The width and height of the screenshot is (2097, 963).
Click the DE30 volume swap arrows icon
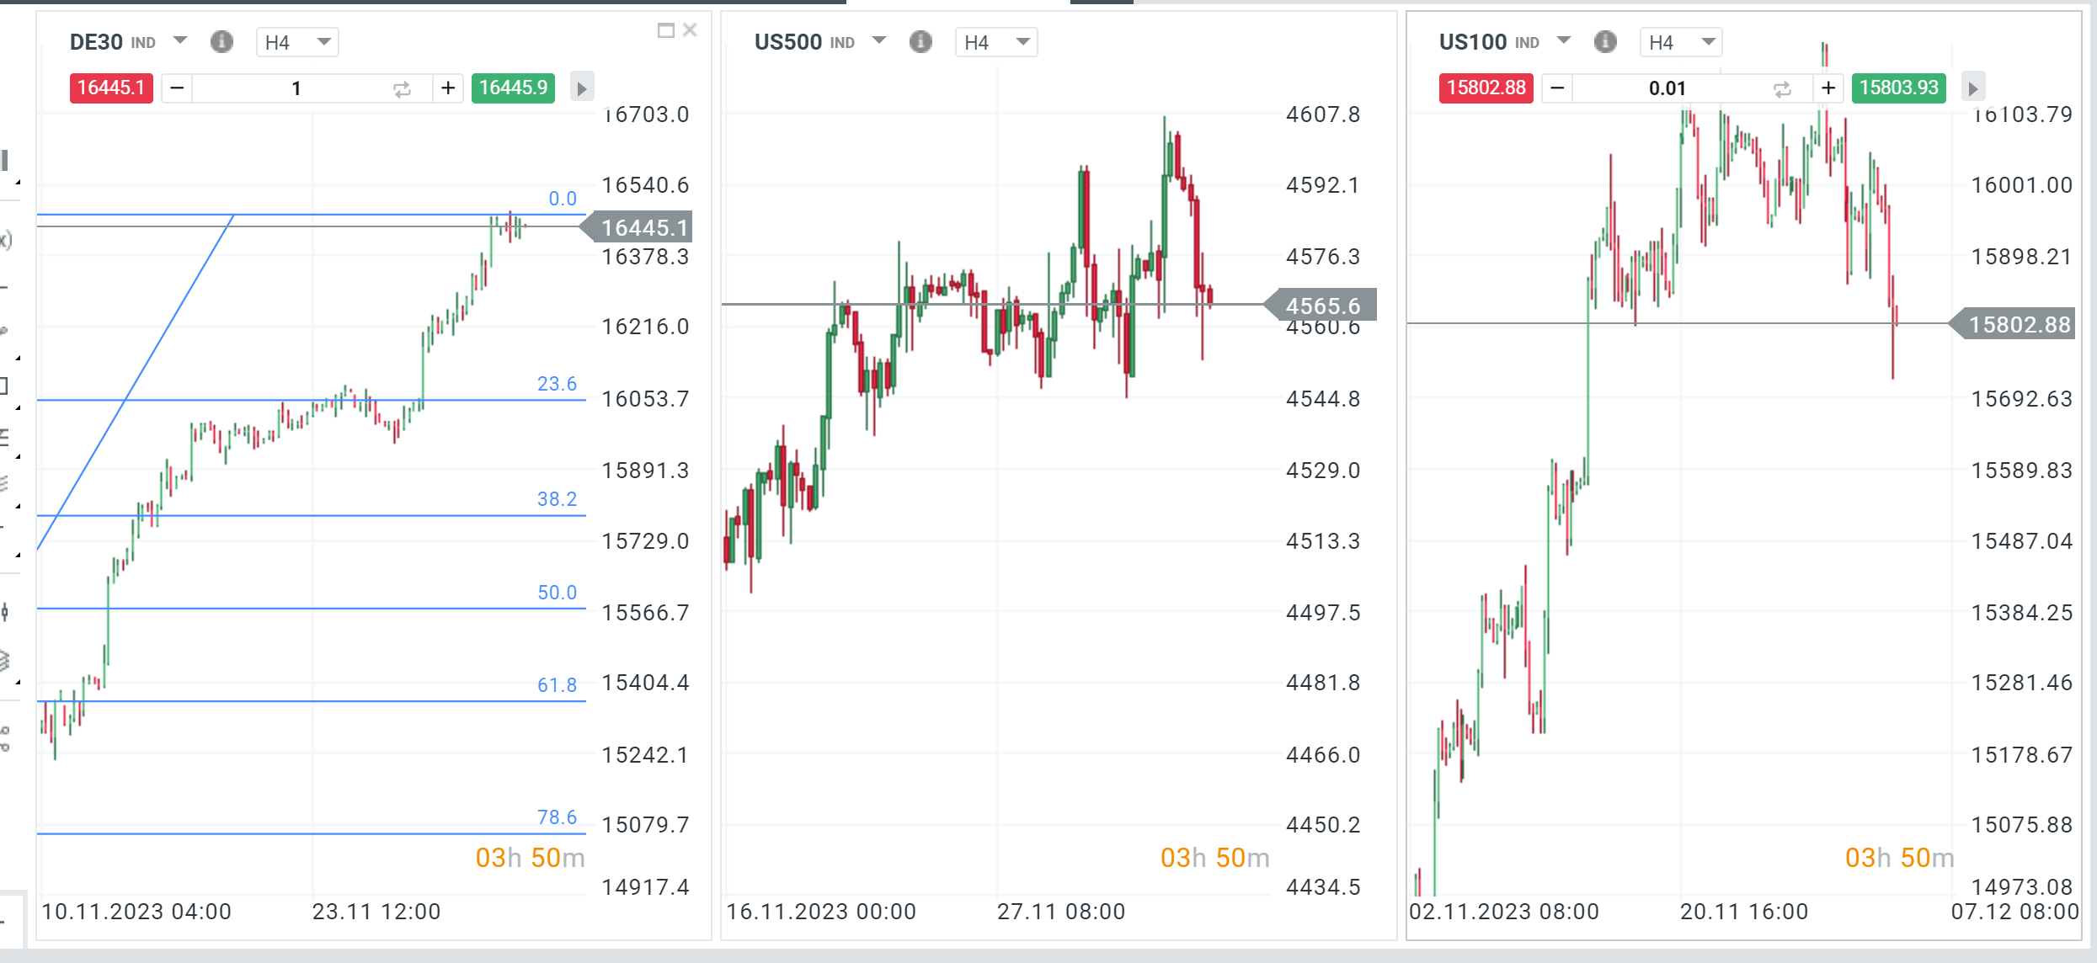402,88
